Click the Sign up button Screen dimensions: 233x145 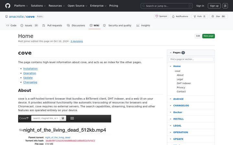[x=214, y=6]
